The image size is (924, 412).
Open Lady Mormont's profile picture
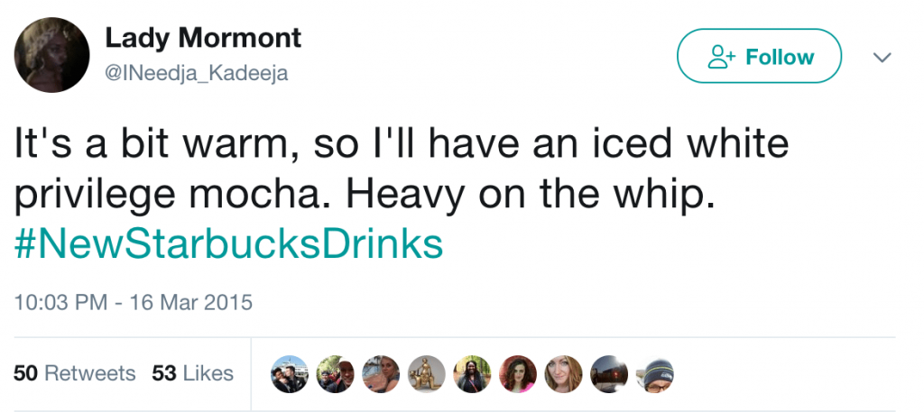[51, 55]
